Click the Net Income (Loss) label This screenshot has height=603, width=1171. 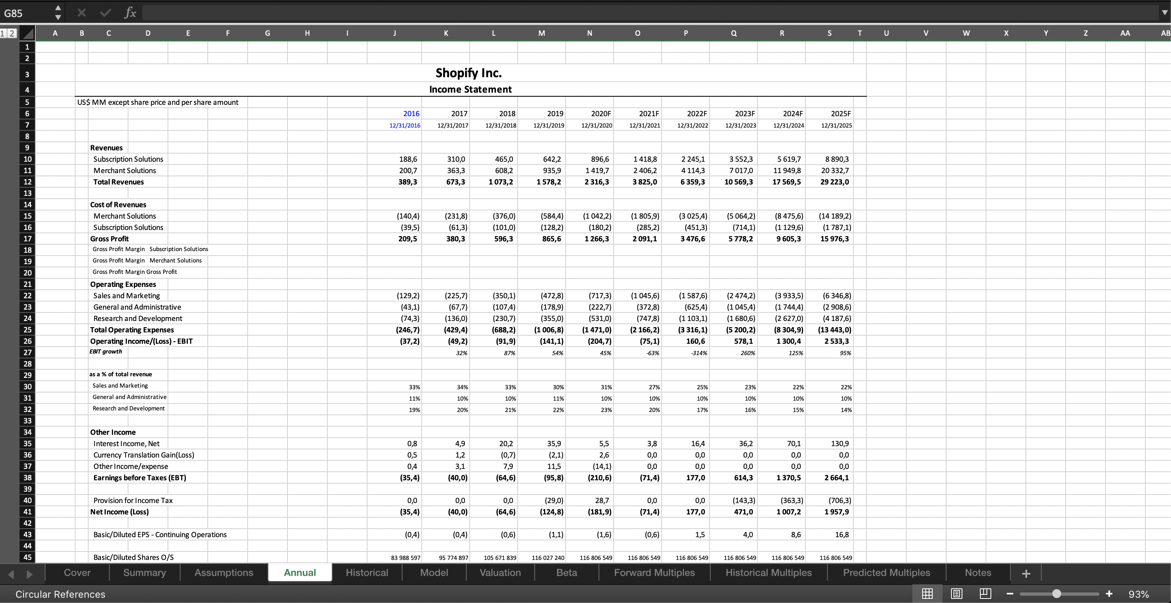pos(119,512)
